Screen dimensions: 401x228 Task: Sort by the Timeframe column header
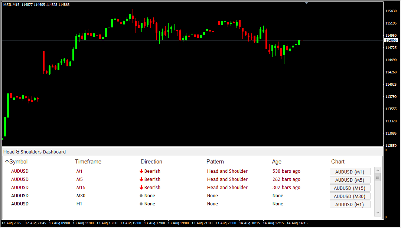point(88,162)
